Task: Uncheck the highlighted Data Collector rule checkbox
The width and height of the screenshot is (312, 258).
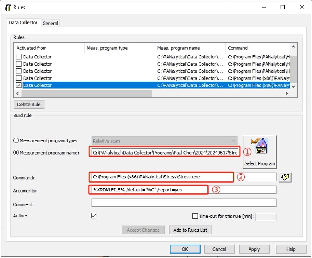Action: pos(18,86)
